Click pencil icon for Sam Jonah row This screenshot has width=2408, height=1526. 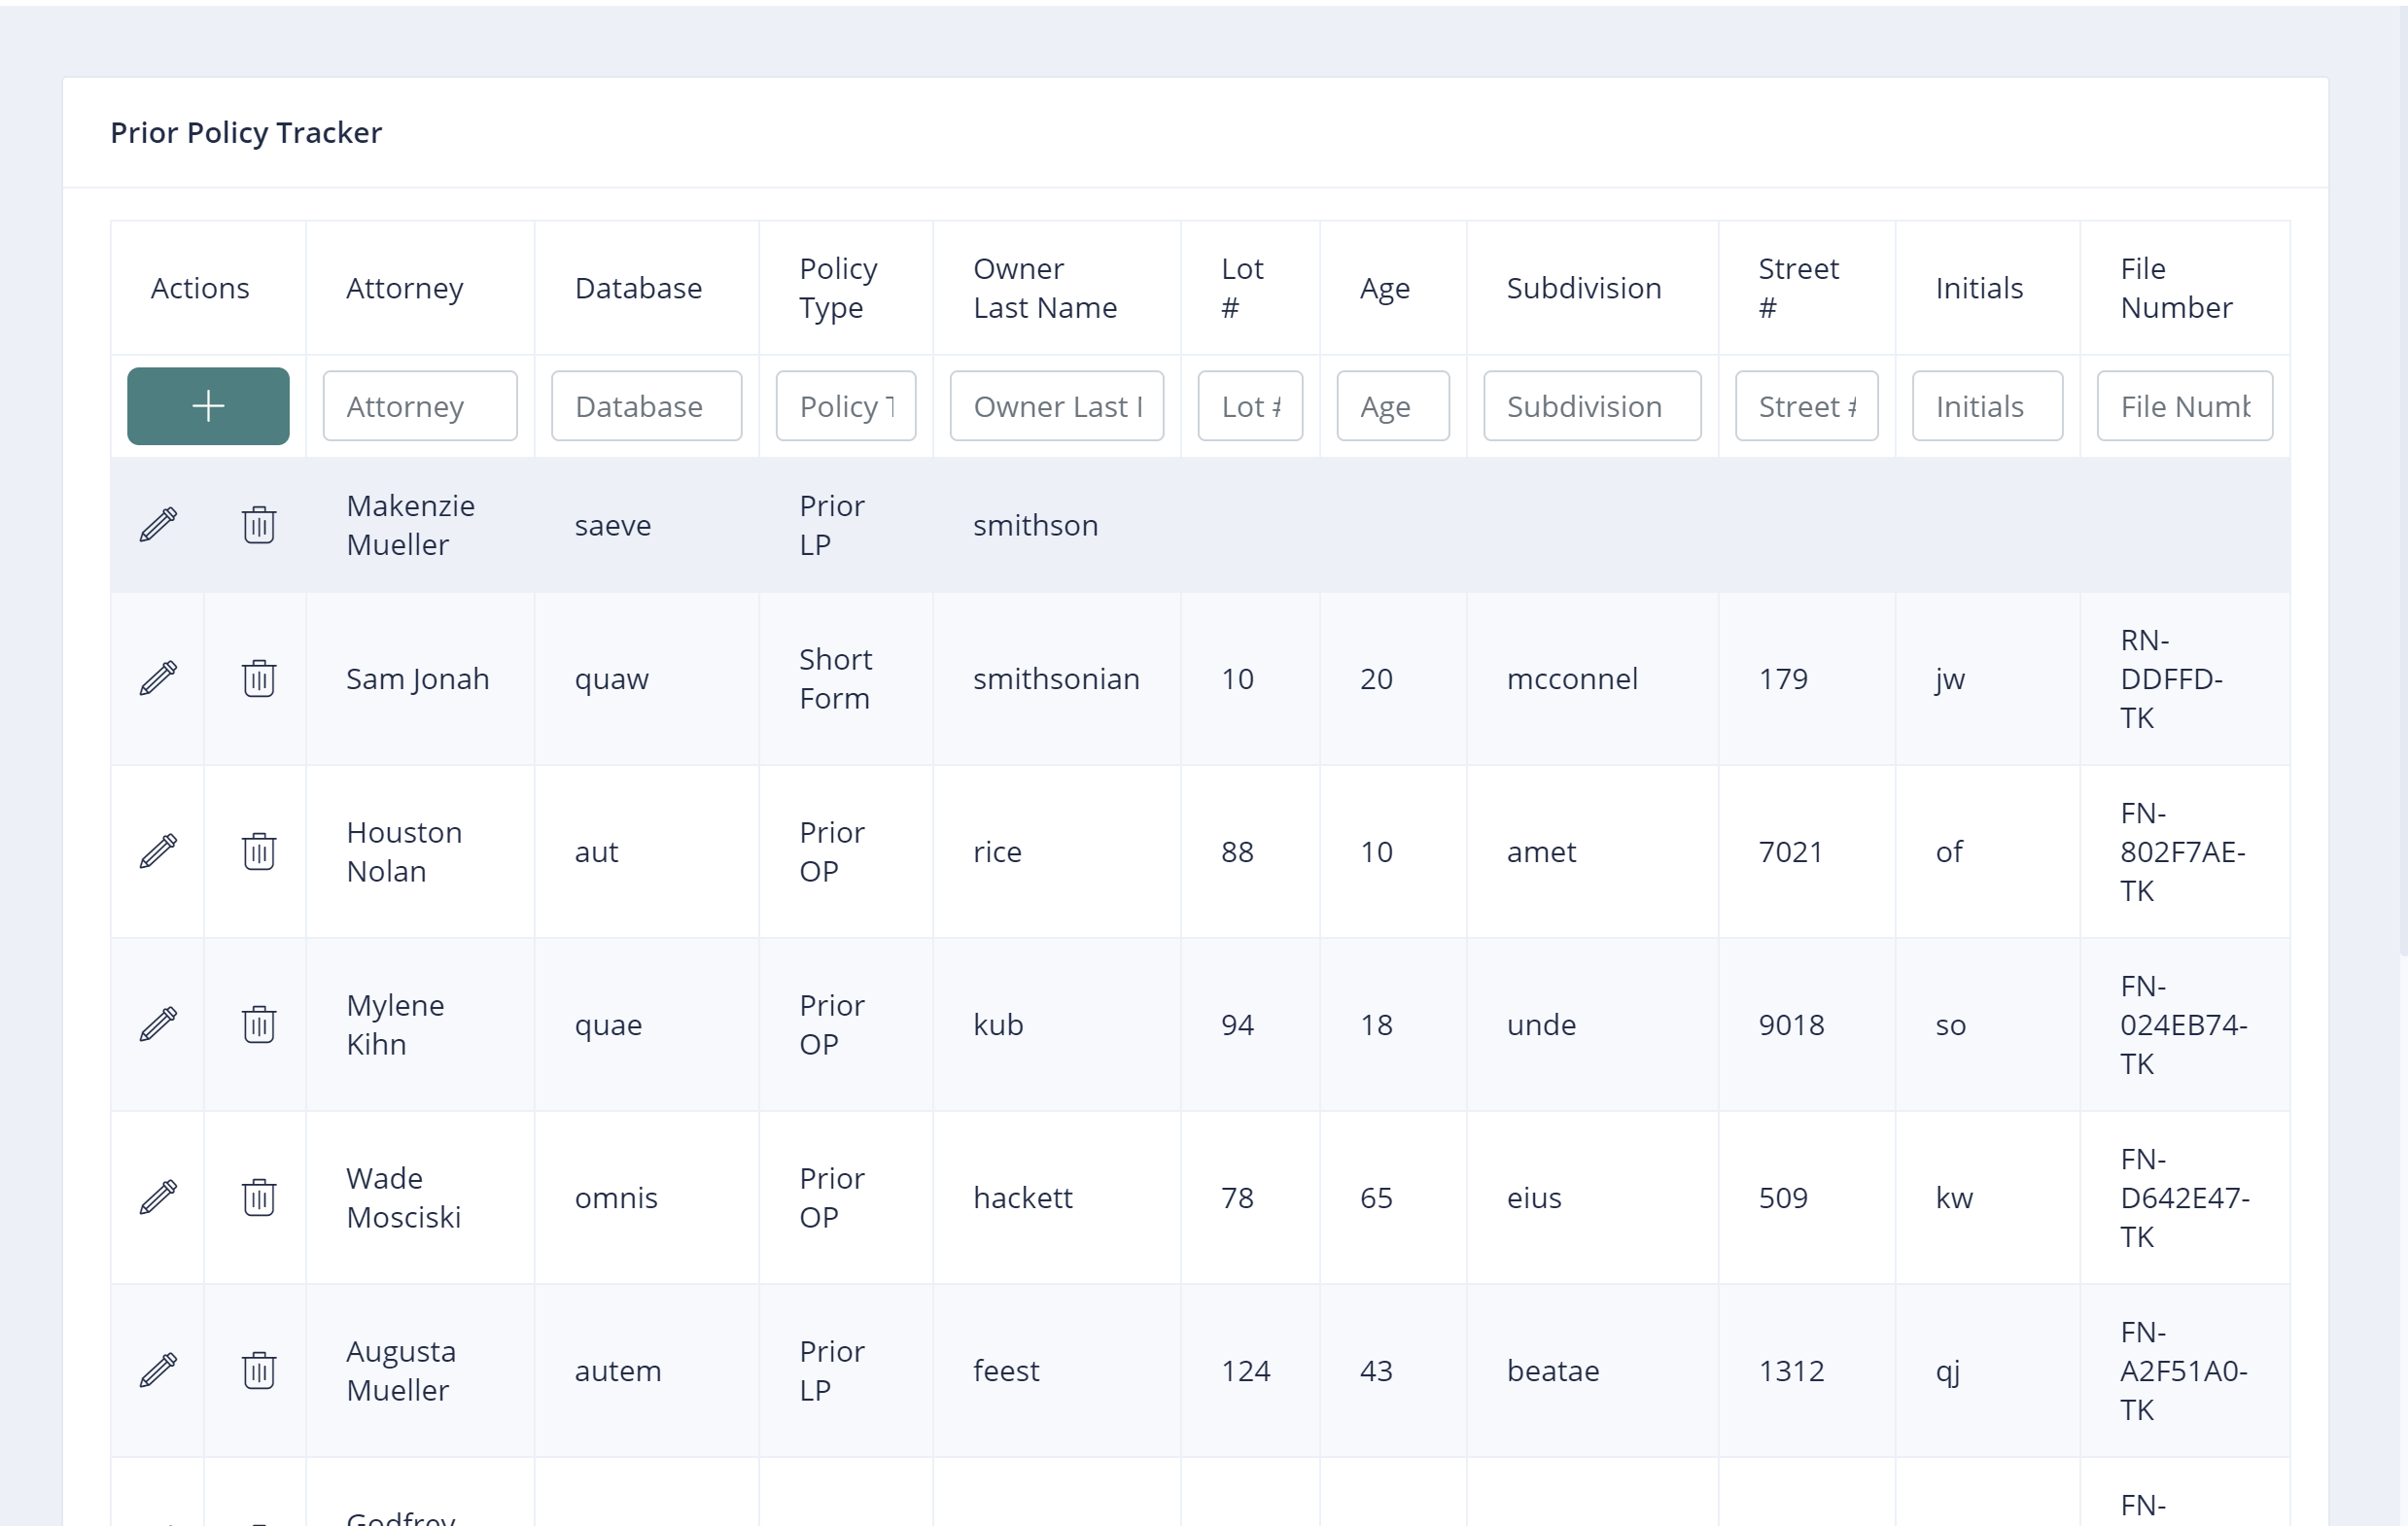point(158,679)
